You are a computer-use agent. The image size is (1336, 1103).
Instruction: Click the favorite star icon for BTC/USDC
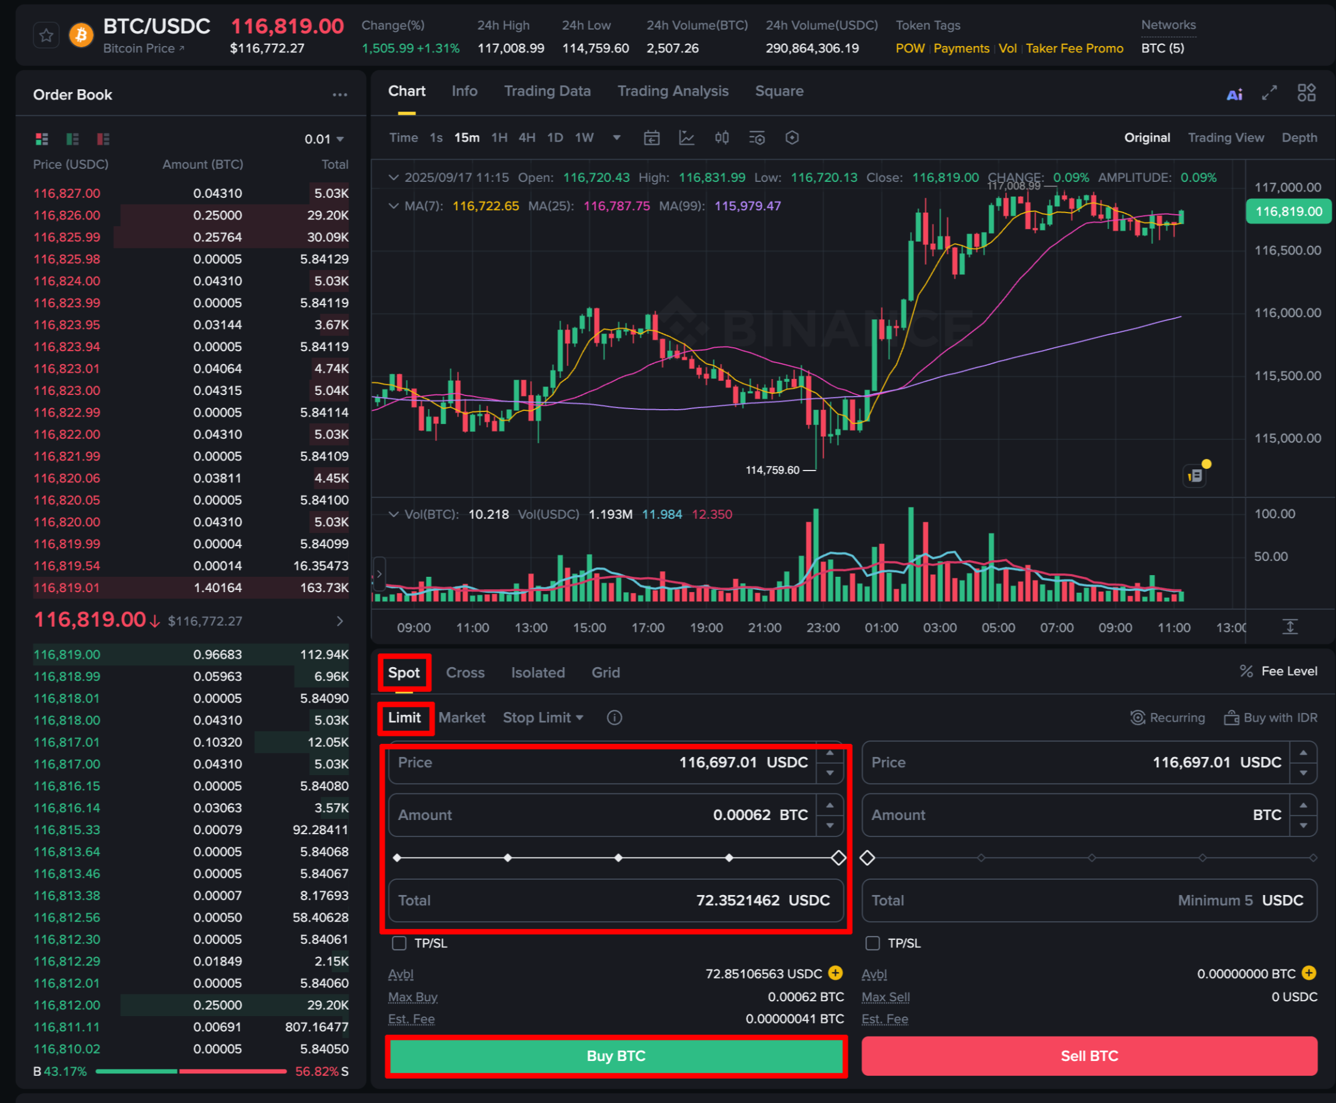[x=45, y=36]
